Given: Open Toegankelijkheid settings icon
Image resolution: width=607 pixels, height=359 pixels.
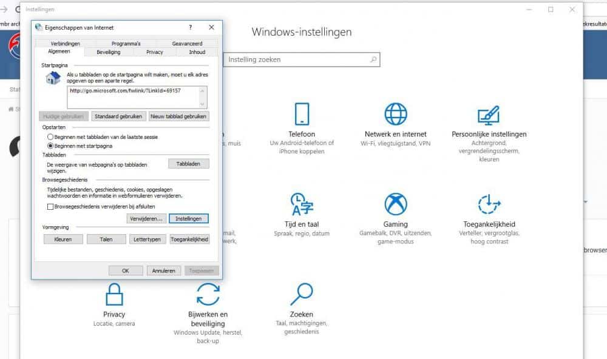Looking at the screenshot, I should coord(489,204).
